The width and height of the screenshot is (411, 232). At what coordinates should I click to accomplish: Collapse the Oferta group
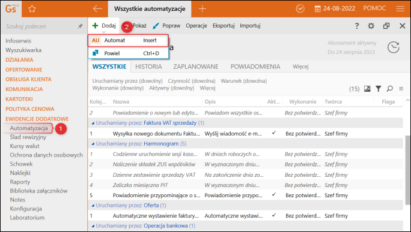click(93, 205)
